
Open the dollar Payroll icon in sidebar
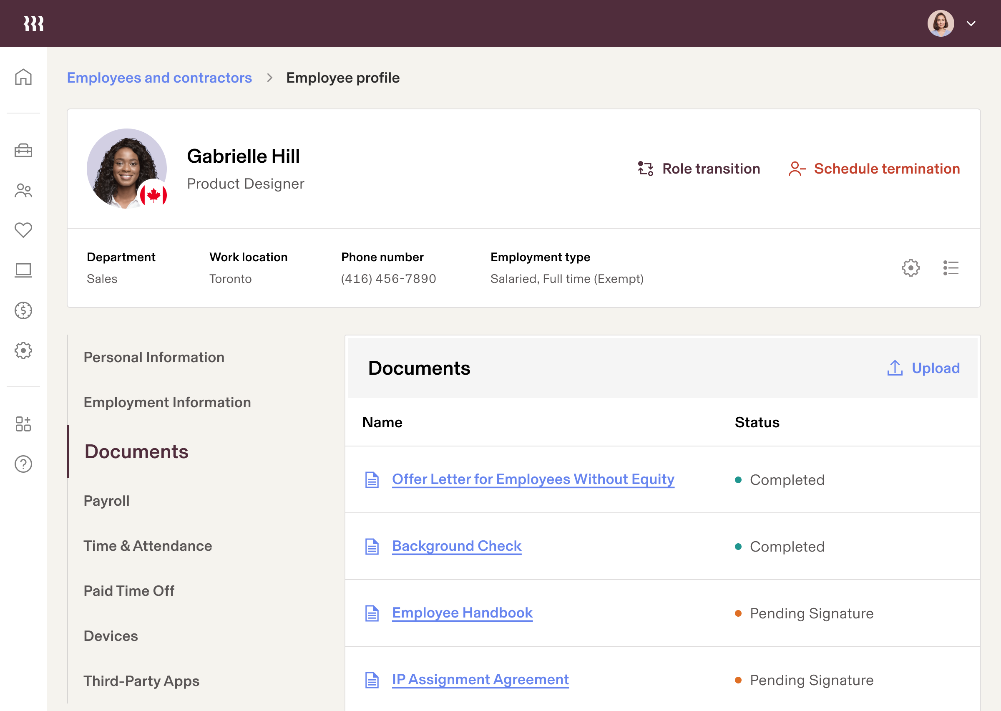tap(23, 310)
